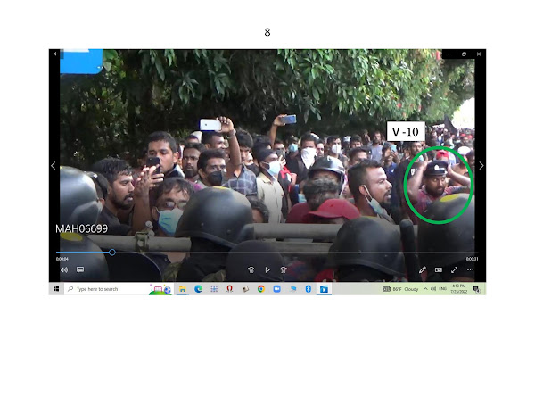Select the Movies & TV taskbar icon
The width and height of the screenshot is (535, 414).
324,289
